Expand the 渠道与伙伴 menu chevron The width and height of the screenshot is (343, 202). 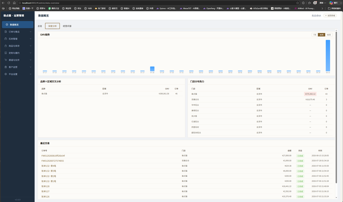click(x=30, y=60)
